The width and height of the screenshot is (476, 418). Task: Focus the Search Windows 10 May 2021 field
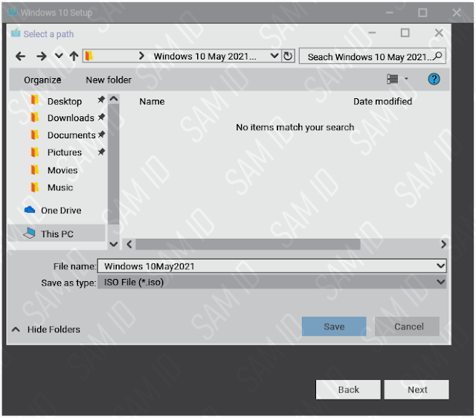[372, 57]
